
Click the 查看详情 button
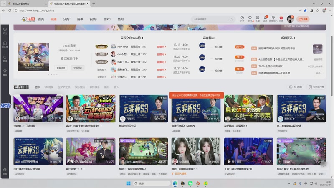pos(61,68)
